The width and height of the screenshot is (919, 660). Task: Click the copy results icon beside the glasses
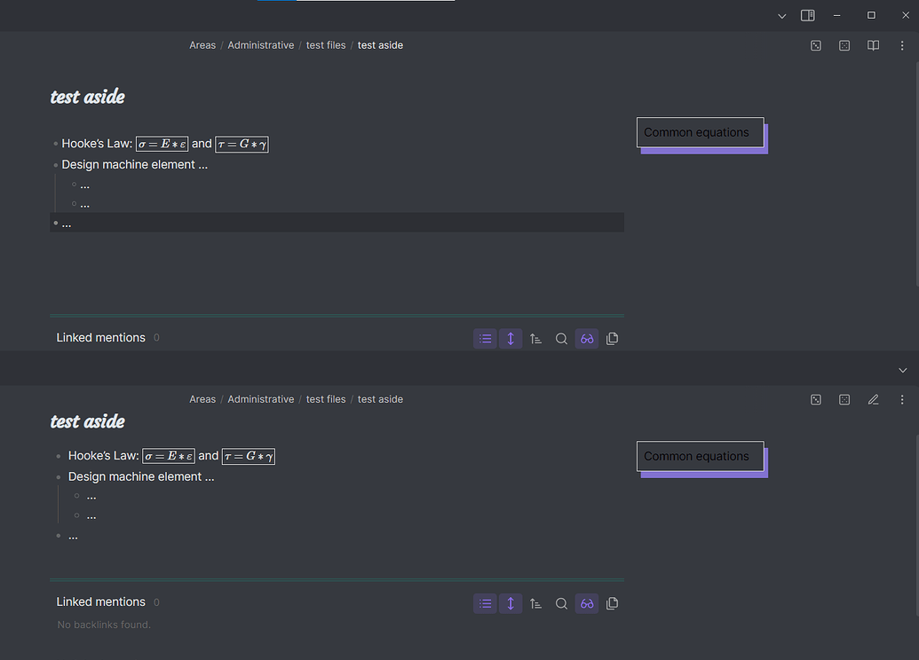pos(612,338)
